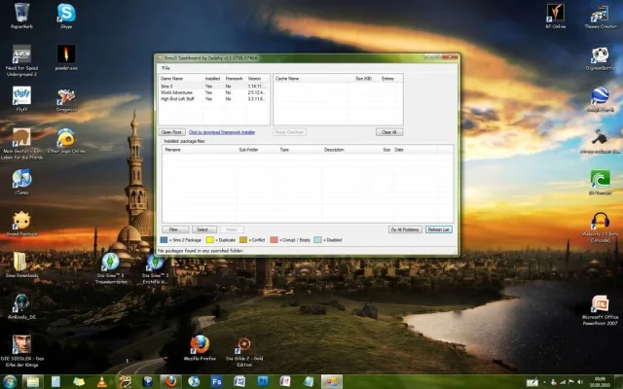
Task: Select the iTunes desktop icon
Action: pos(21,182)
